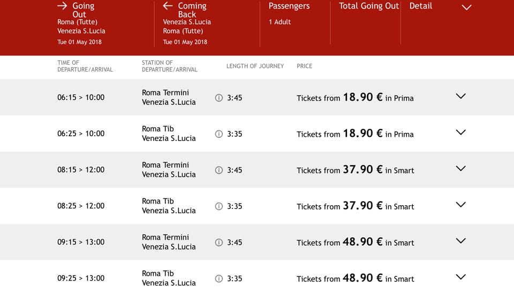Viewport: 514px width, 288px height.
Task: Open journey info for 08:15 train
Action: point(218,170)
